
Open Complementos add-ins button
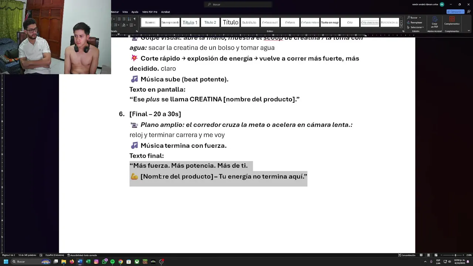[452, 21]
